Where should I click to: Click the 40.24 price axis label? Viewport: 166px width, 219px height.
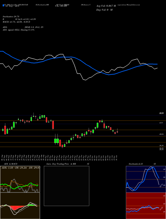point(161,134)
